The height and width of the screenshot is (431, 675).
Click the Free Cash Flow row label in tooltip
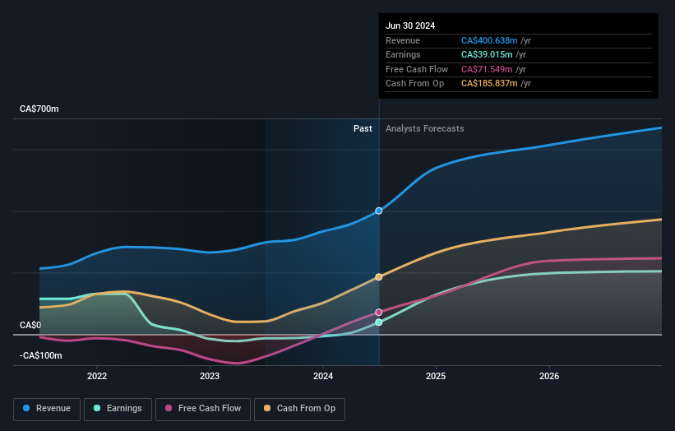click(417, 69)
